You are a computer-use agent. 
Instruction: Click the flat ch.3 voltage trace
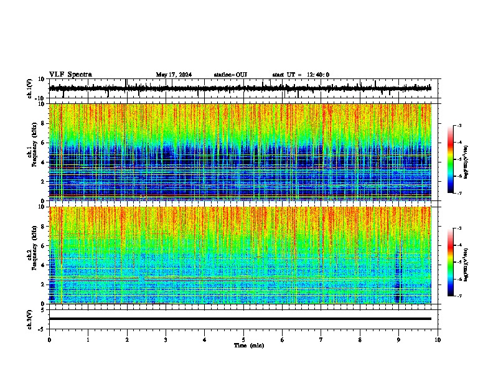click(x=240, y=319)
